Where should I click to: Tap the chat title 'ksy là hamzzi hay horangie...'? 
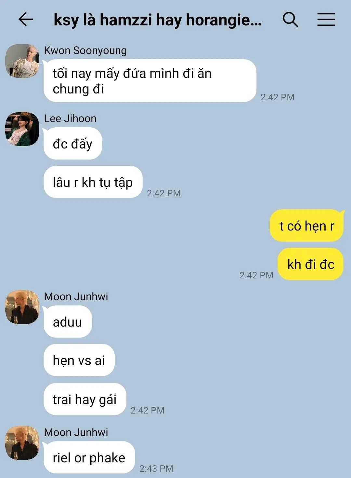click(x=158, y=20)
